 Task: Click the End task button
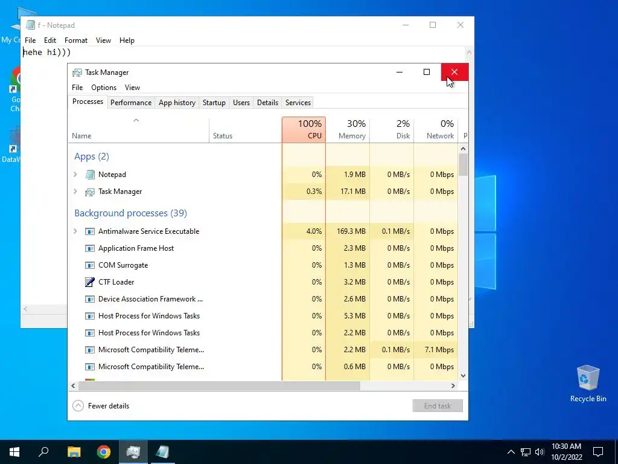438,405
